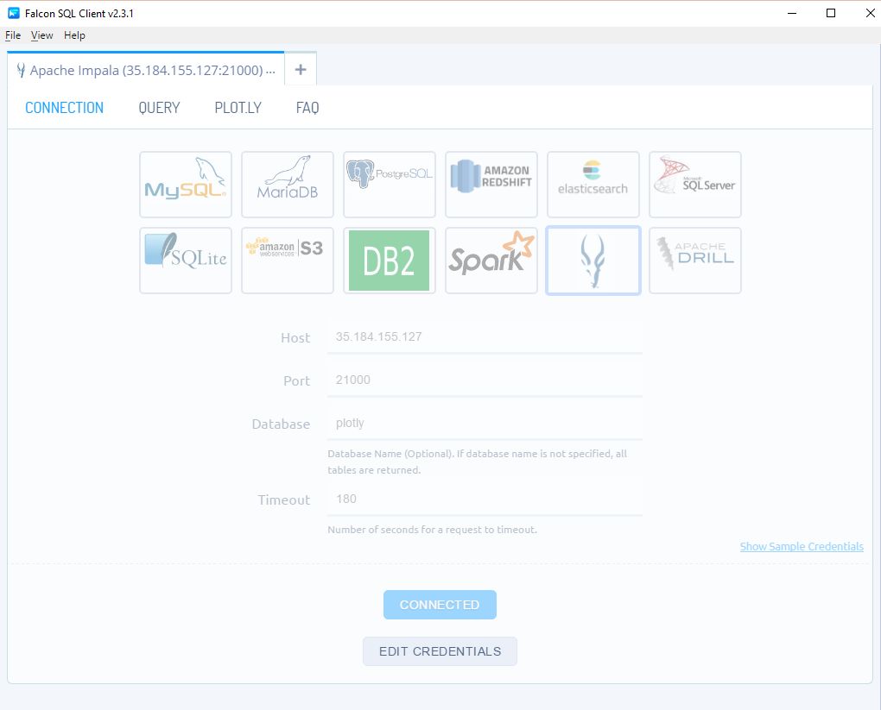Select the SQLite database tile
Viewport: 881px width, 710px height.
click(x=186, y=261)
